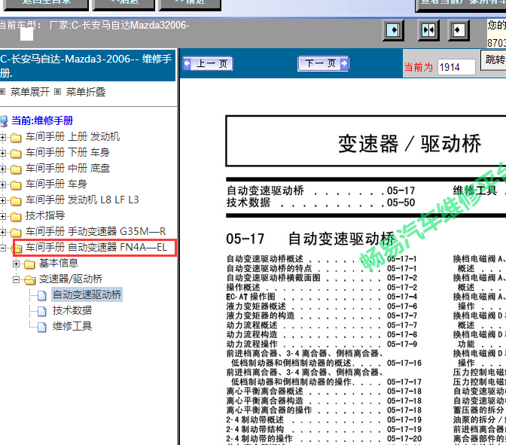Click the current page number field 1914

tap(456, 67)
